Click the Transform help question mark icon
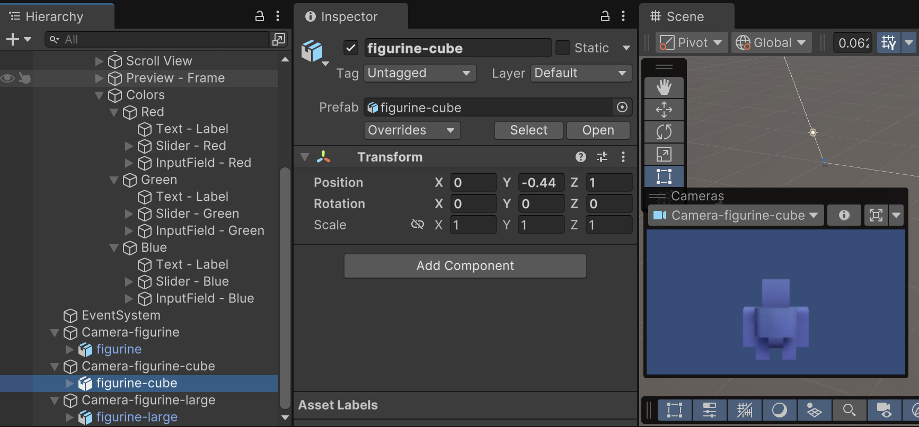The height and width of the screenshot is (427, 919). tap(581, 157)
